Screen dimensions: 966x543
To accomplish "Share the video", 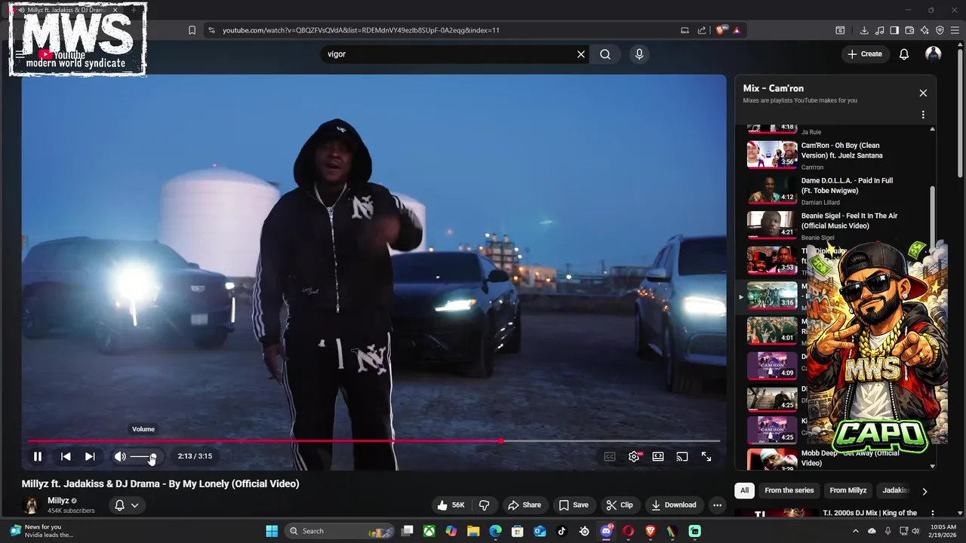I will point(525,505).
